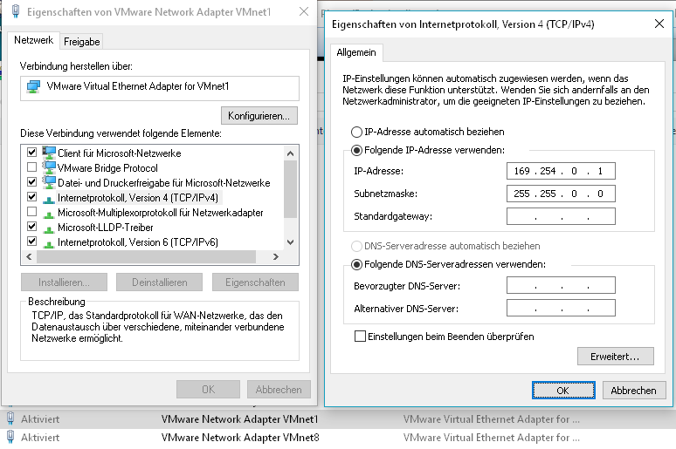Screen dimensions: 676x449
Task: Click the Standardgateway input field
Action: pyautogui.click(x=560, y=216)
